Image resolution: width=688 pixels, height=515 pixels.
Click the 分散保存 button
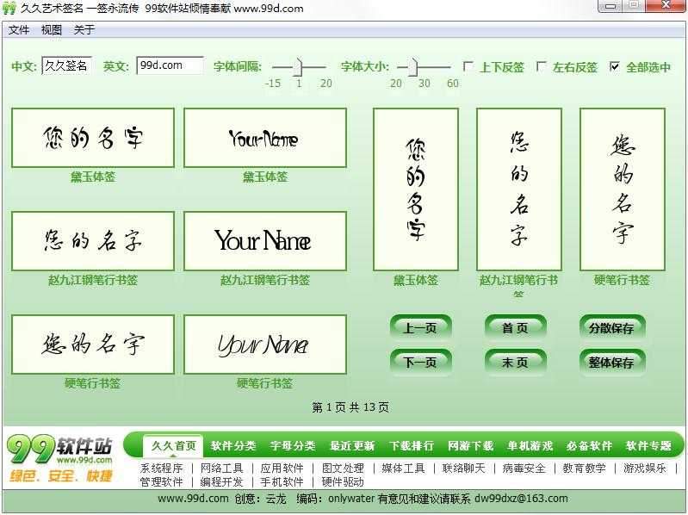coord(611,327)
